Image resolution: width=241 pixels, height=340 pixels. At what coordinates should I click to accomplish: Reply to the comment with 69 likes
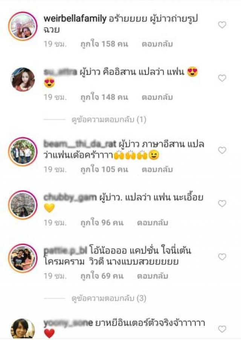[x=153, y=276]
